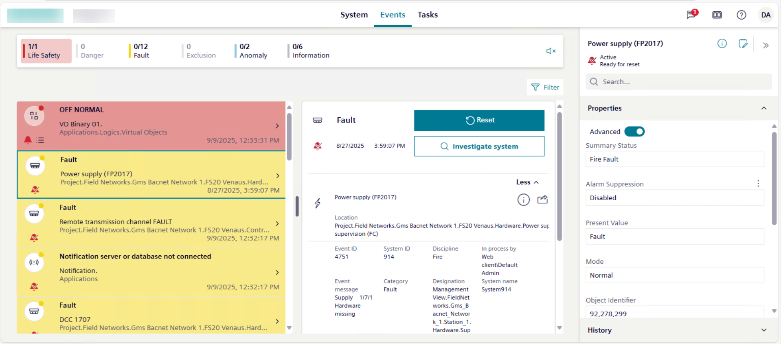Toggle the Fault category filter

point(141,51)
